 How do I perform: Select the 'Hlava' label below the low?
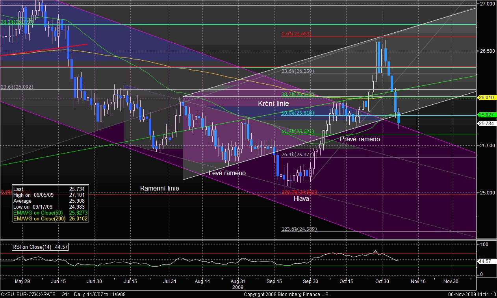pyautogui.click(x=301, y=199)
